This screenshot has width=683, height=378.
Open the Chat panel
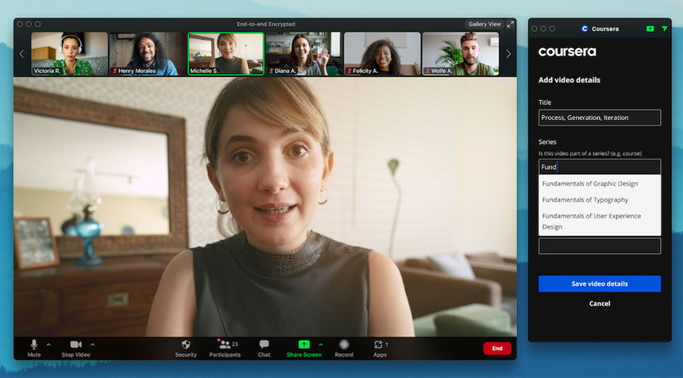pos(264,345)
